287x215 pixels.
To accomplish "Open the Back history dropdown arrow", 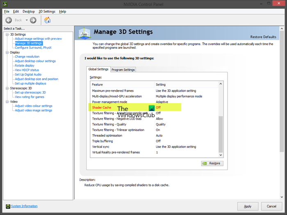I will tap(27, 20).
